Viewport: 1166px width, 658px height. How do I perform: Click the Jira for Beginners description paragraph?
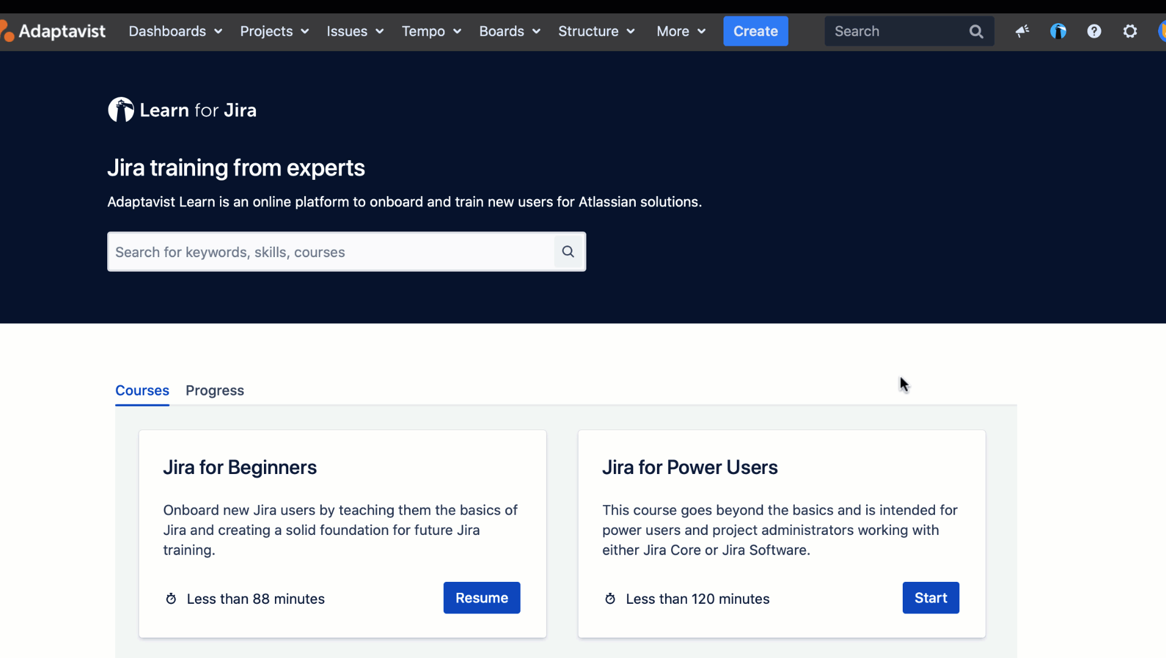pyautogui.click(x=340, y=530)
